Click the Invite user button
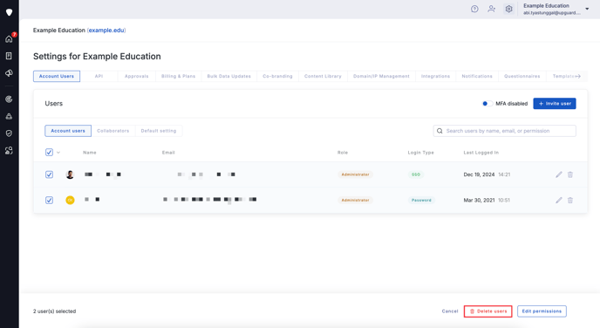Screen dimensions: 600x328 [x=555, y=103]
